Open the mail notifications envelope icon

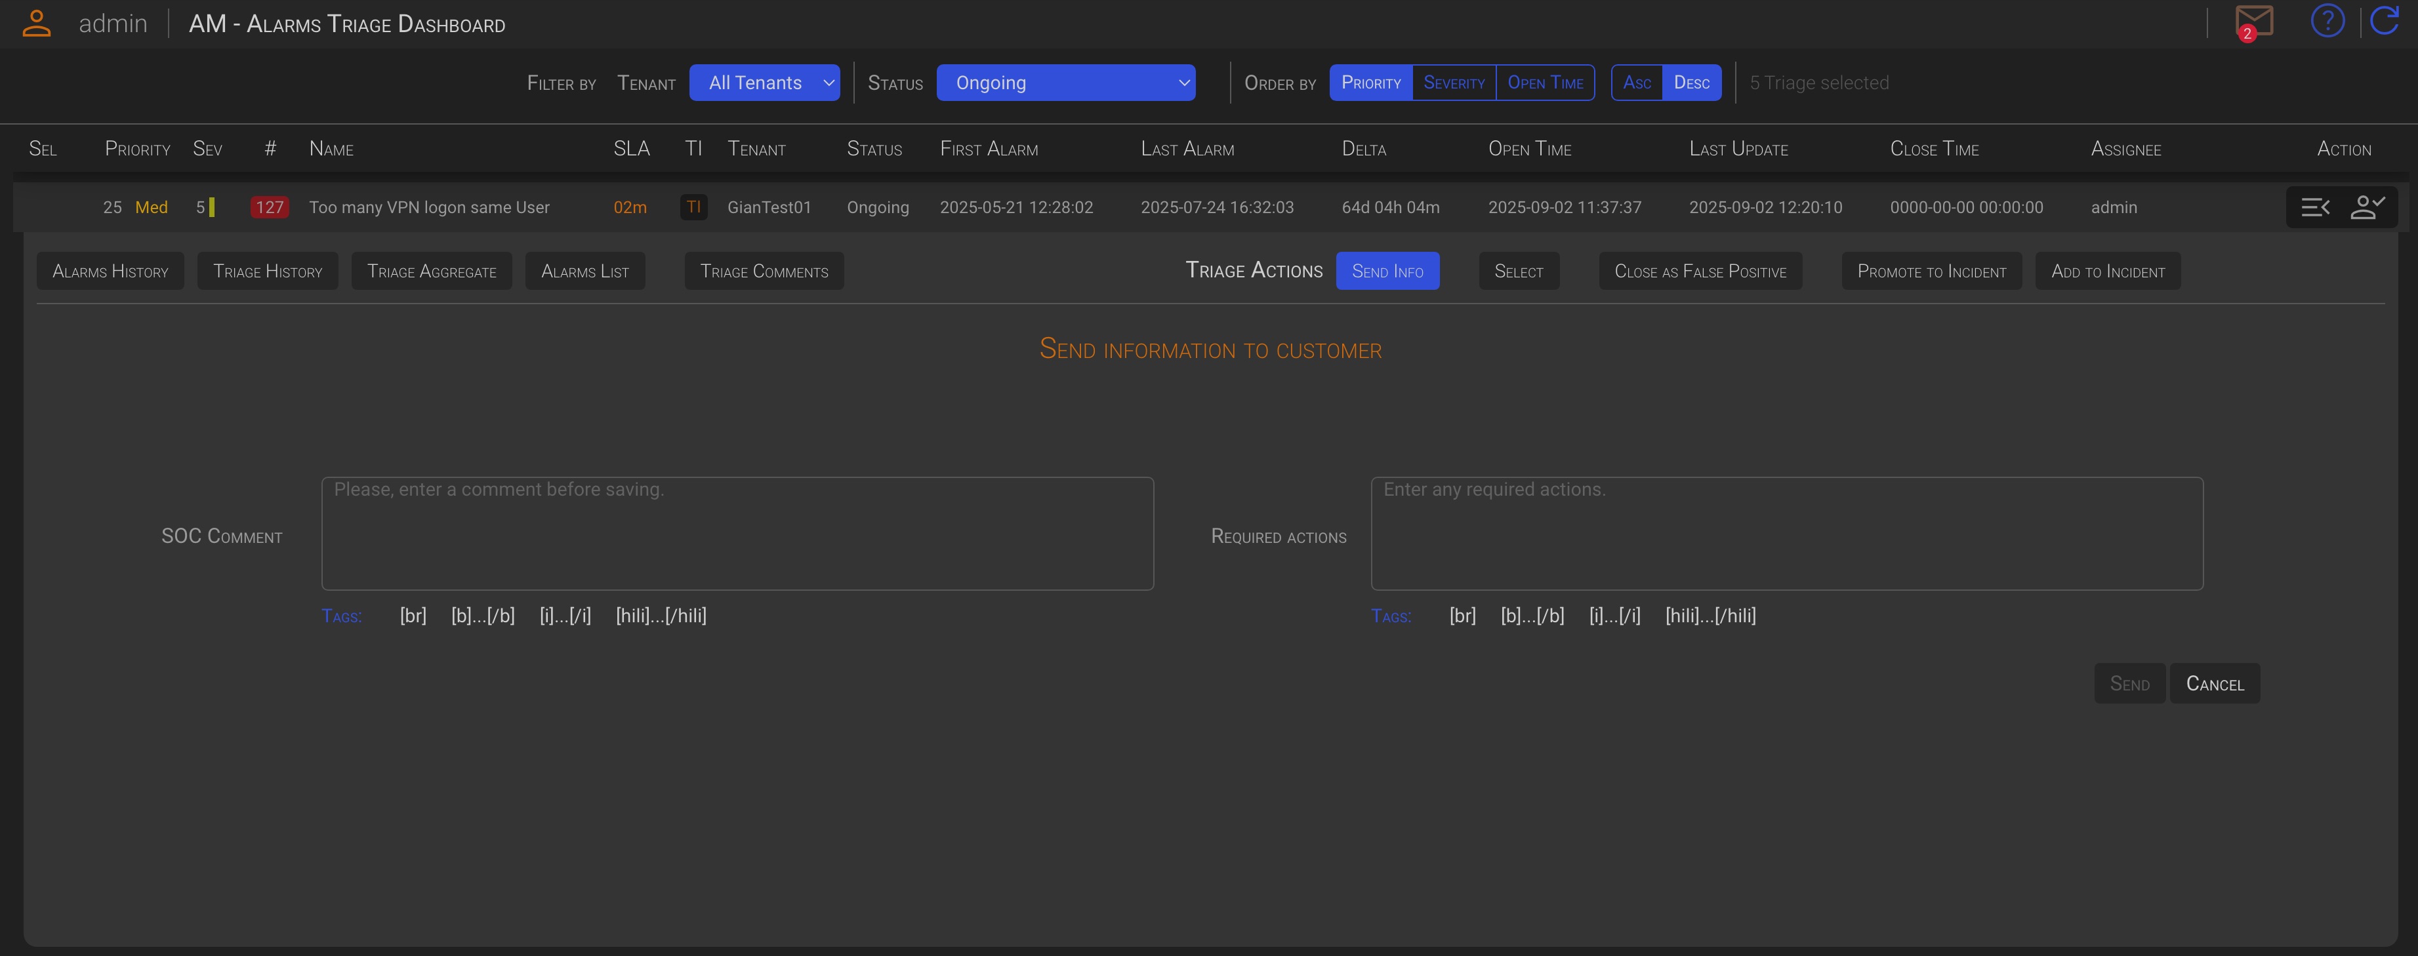(2254, 22)
